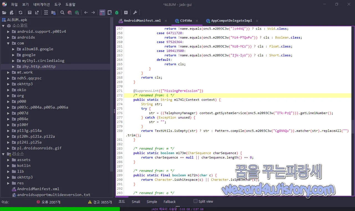Click the Add files toolbar icon

(x=12, y=12)
